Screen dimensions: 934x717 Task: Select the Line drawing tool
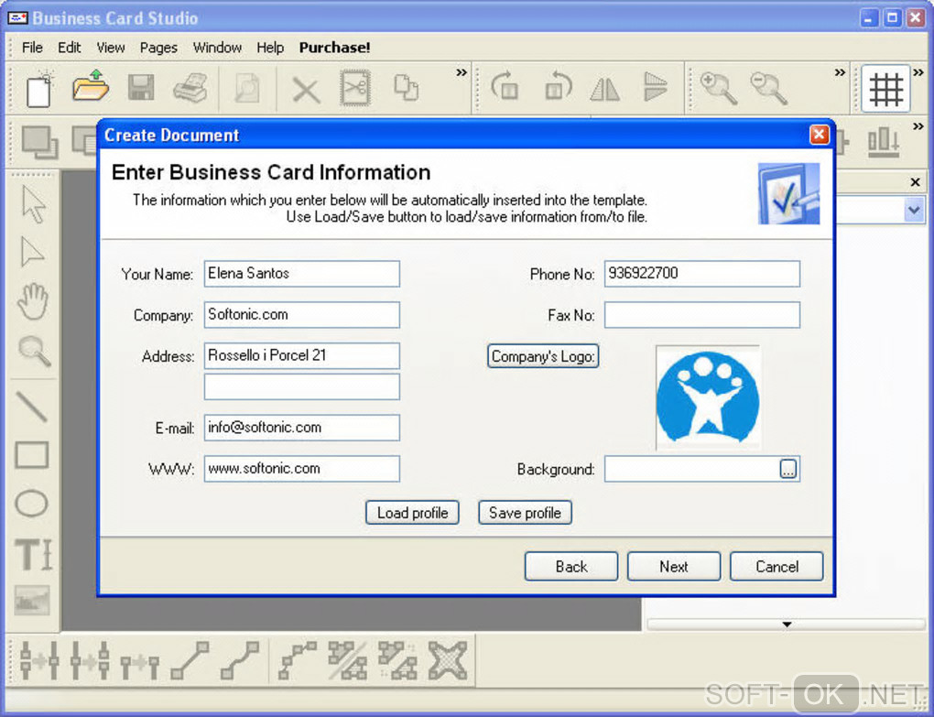(x=31, y=407)
